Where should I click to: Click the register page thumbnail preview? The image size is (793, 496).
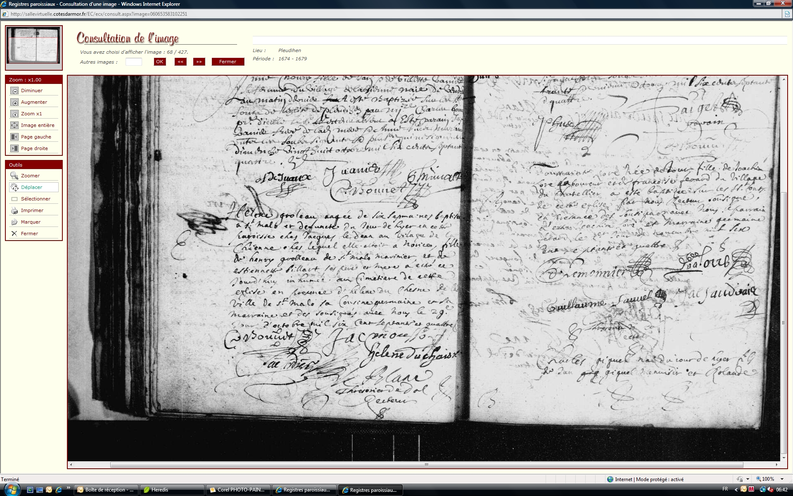(34, 45)
